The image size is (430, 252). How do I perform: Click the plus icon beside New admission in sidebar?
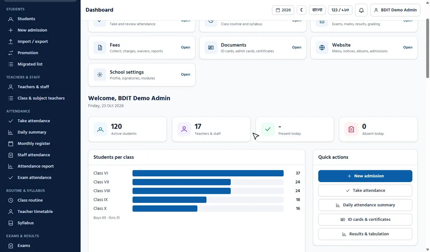pyautogui.click(x=11, y=30)
